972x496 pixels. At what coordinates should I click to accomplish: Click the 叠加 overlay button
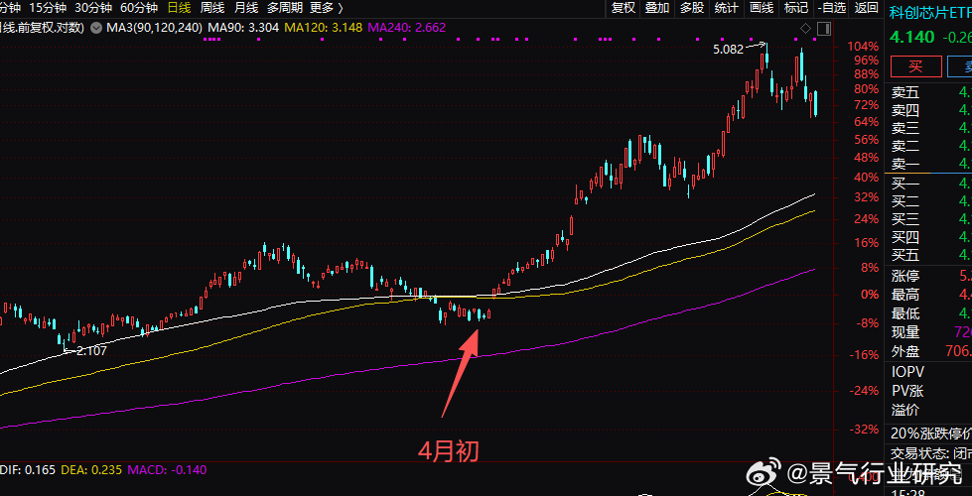click(657, 8)
